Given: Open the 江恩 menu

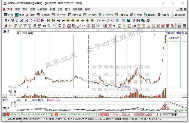Looking at the screenshot, I should tap(32, 9).
